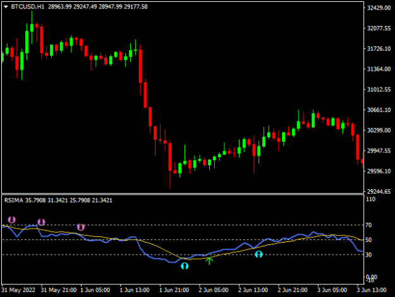Select the cyan buy arrow below the 30 level
This screenshot has width=395, height=297.
[185, 266]
